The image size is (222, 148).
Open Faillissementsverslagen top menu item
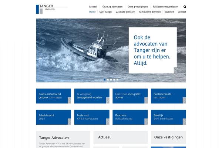pyautogui.click(x=165, y=7)
